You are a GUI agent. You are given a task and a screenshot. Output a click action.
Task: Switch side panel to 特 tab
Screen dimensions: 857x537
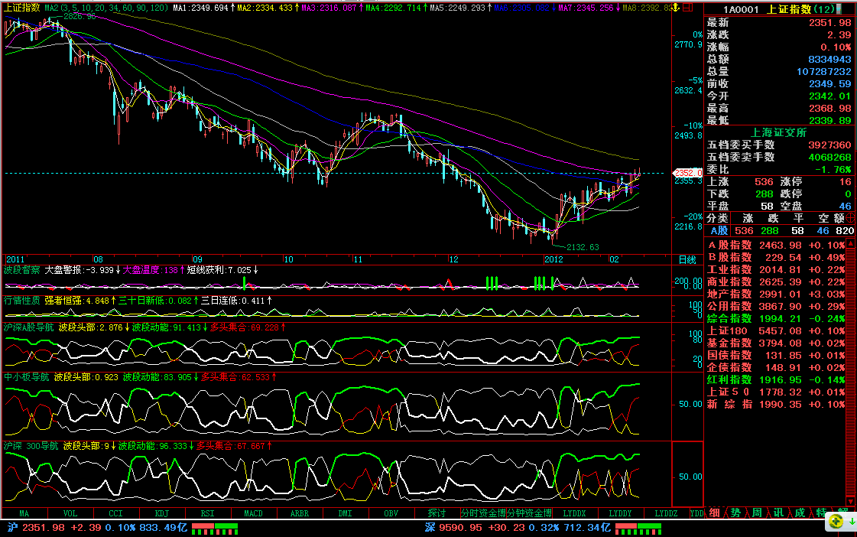pos(821,513)
